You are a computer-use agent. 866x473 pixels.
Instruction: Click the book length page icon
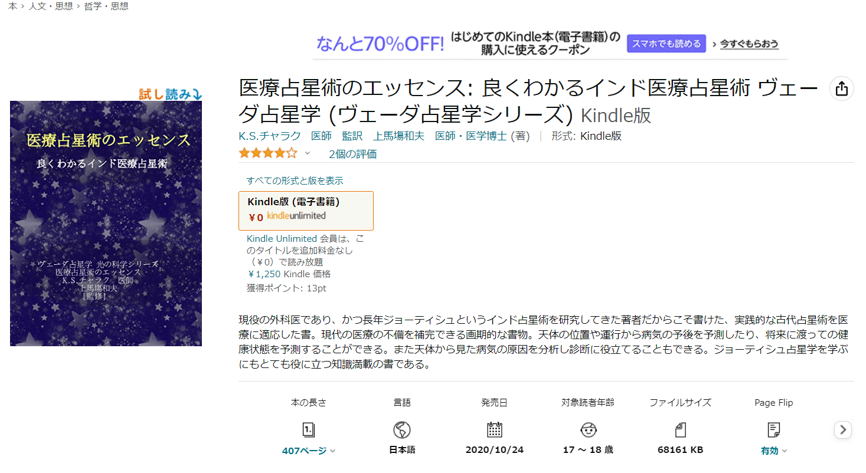point(308,429)
